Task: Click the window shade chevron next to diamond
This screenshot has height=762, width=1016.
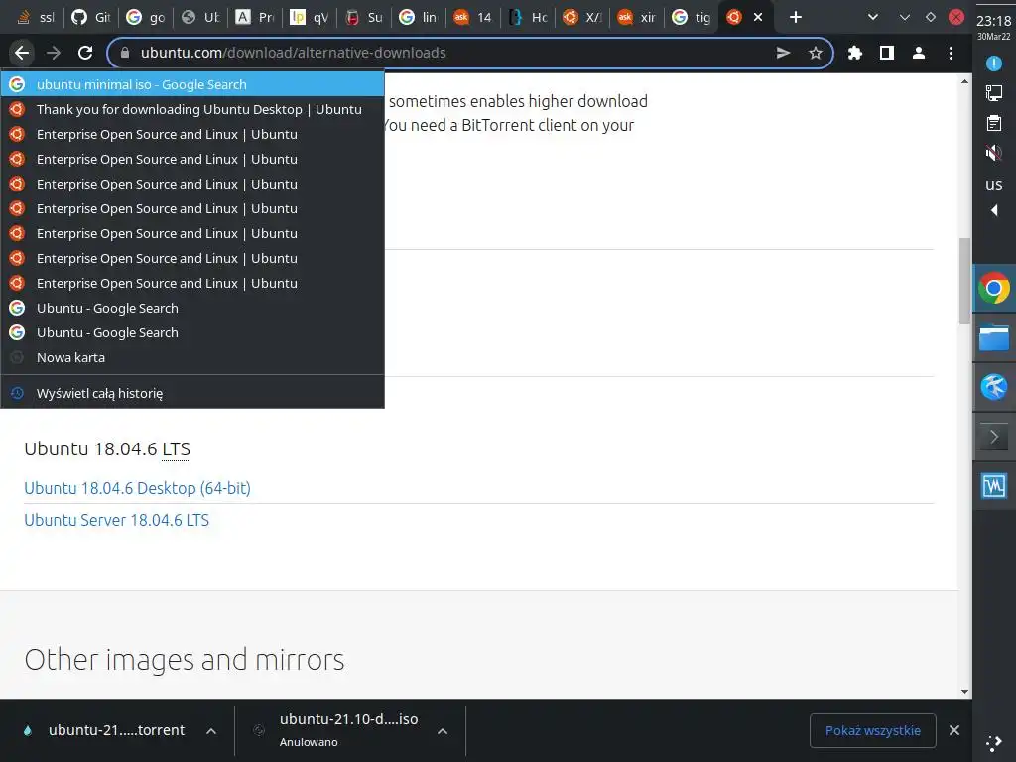Action: [905, 18]
